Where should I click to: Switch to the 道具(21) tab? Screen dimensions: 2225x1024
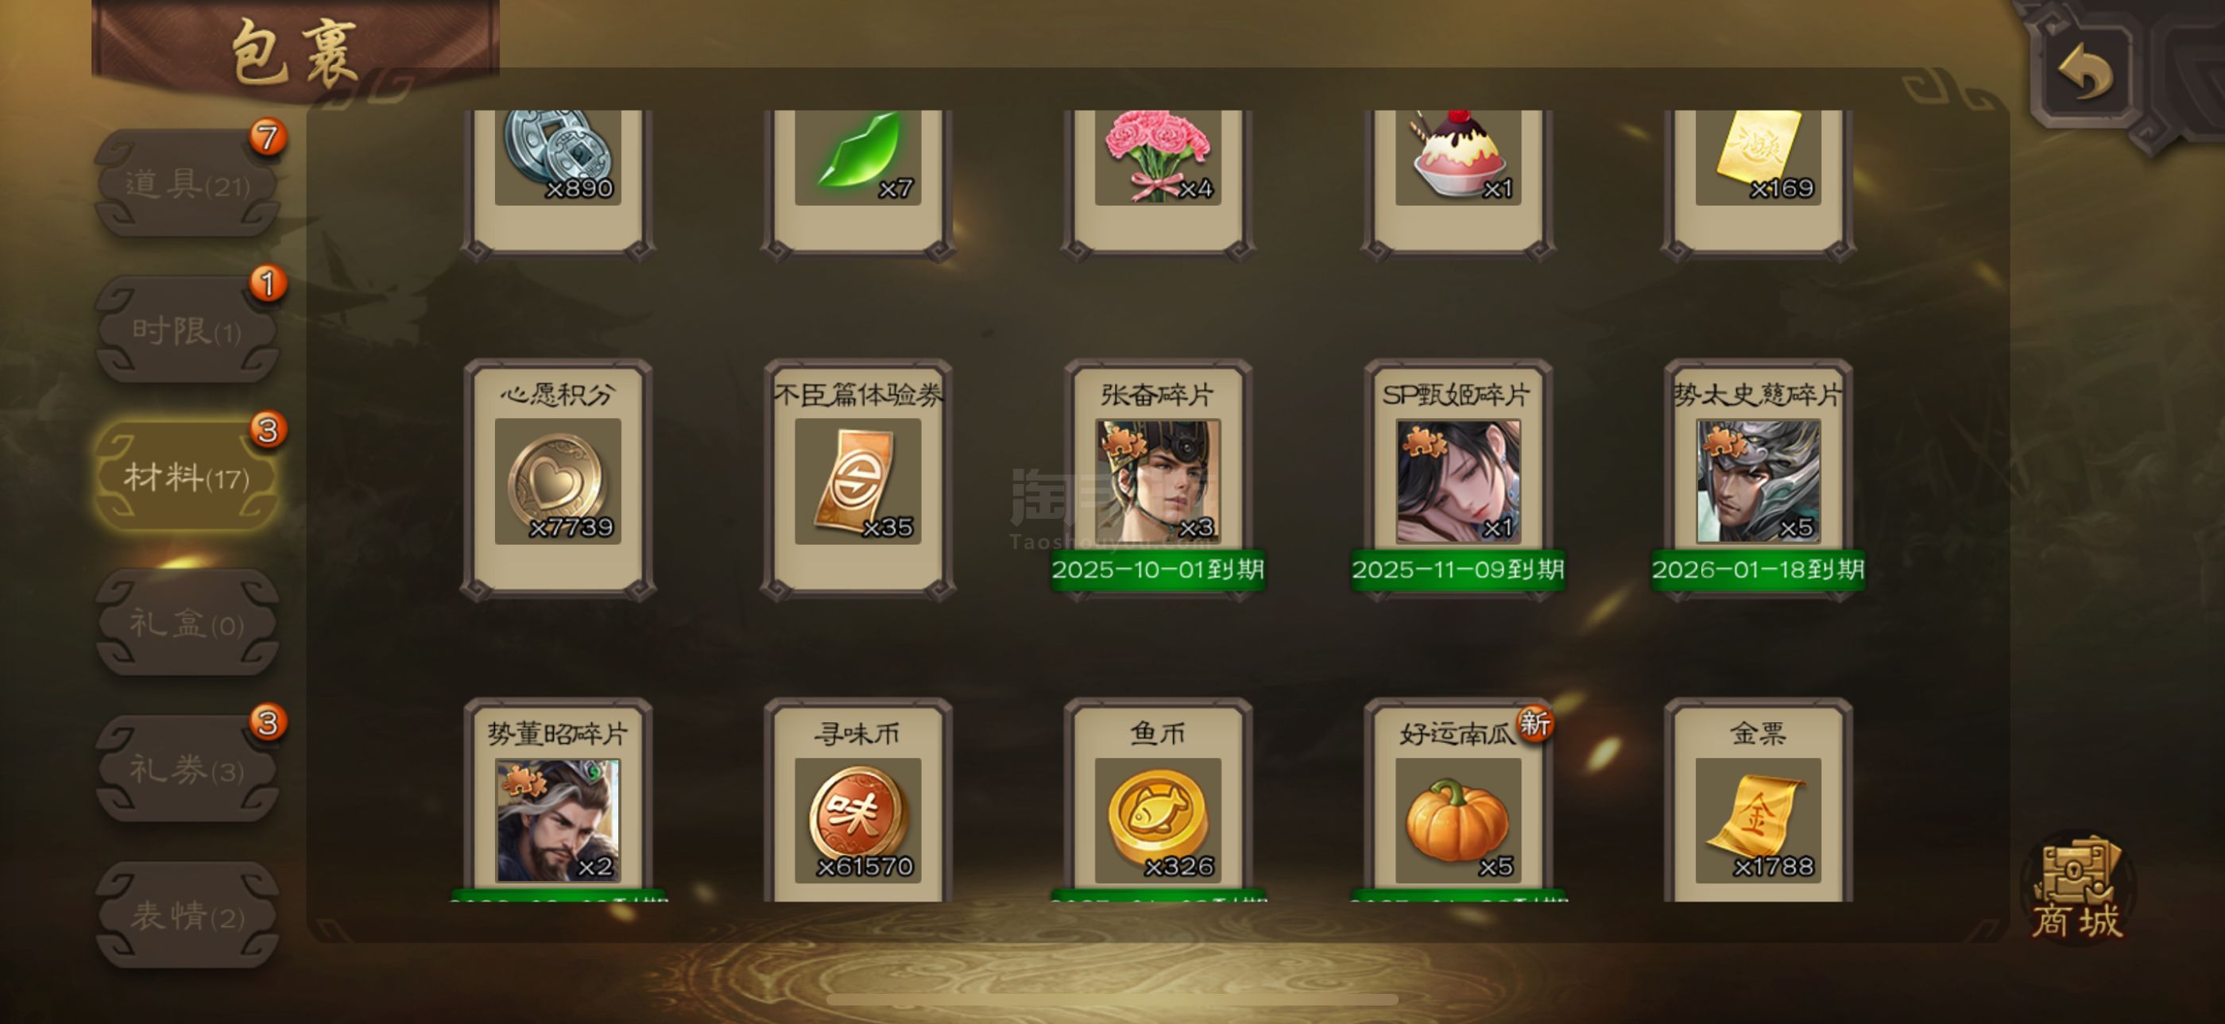pos(187,183)
